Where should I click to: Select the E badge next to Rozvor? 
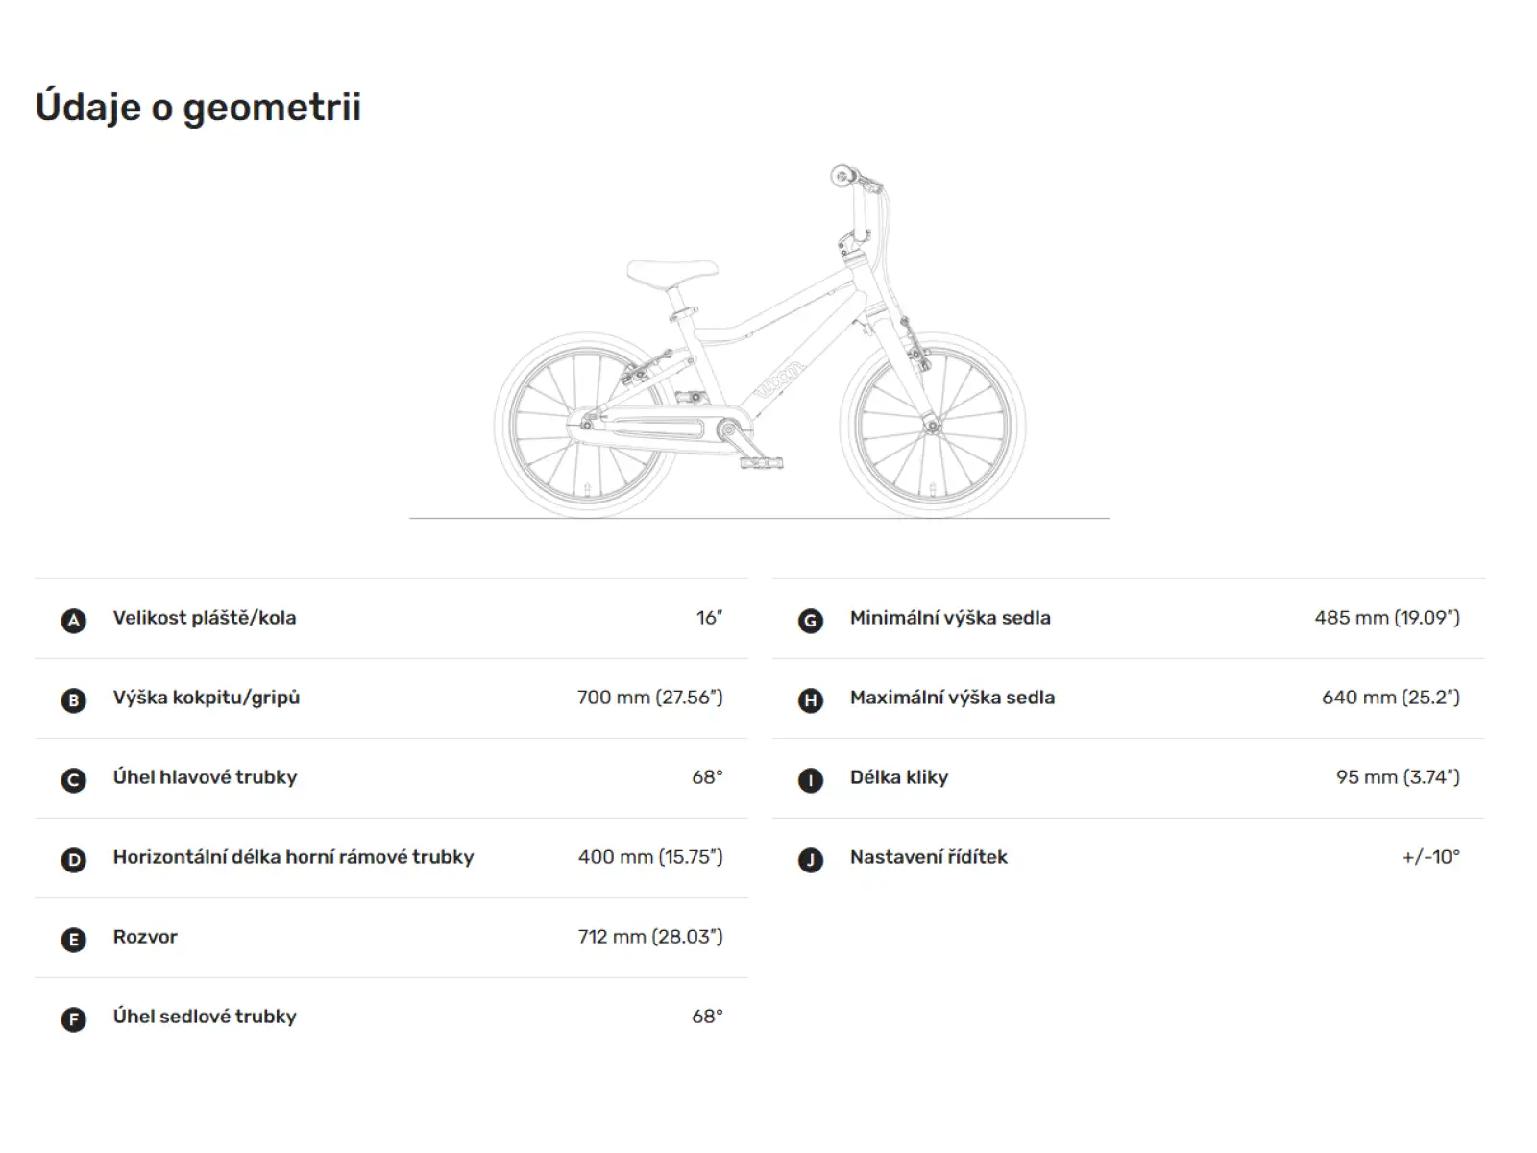(74, 940)
